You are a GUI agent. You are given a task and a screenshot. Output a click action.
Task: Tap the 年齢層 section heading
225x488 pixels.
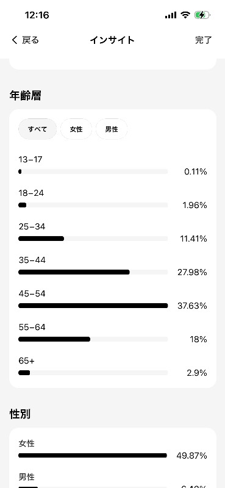[x=25, y=96]
